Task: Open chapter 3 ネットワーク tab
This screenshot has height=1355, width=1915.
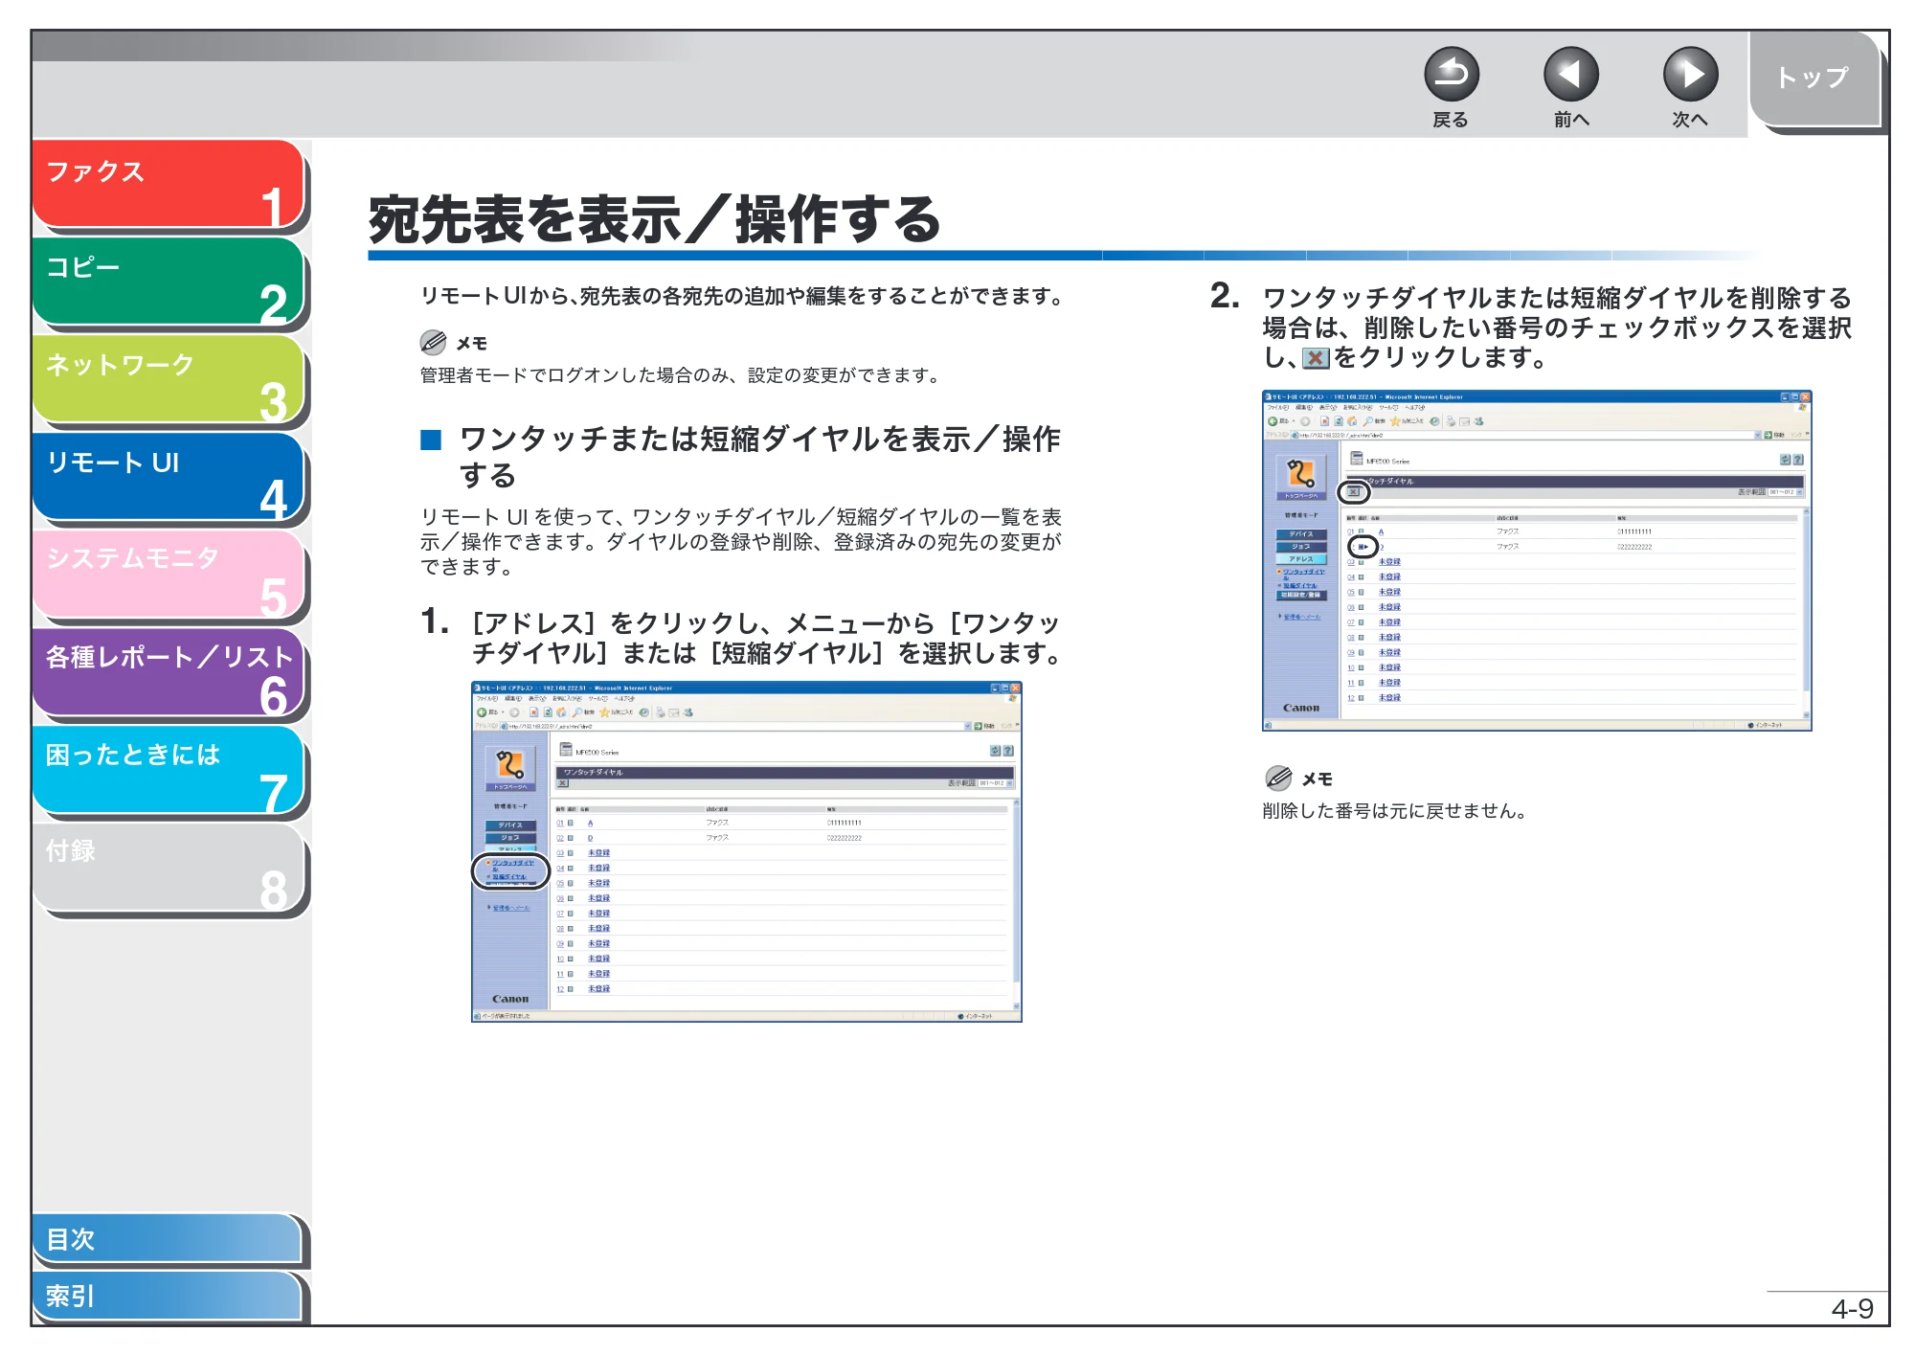Action: (x=169, y=378)
